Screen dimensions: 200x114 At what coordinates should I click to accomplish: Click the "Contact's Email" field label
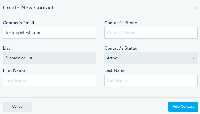click(18, 23)
